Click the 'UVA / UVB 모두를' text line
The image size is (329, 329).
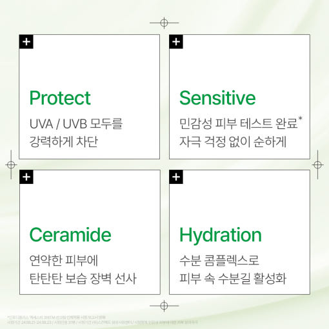[76, 124]
